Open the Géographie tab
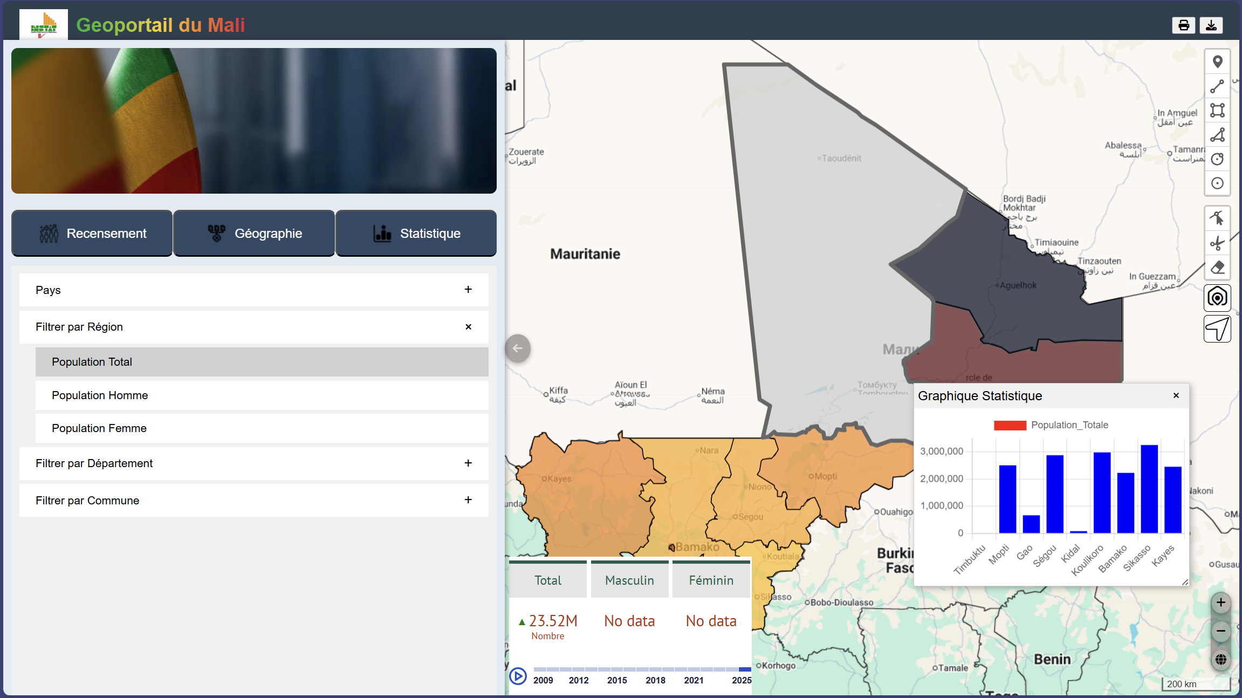 (253, 233)
